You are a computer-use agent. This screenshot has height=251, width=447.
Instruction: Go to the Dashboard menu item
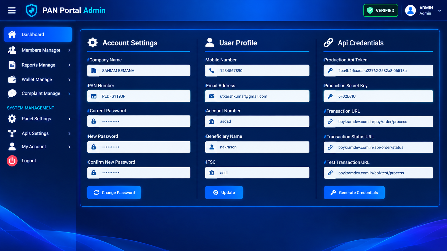(38, 34)
